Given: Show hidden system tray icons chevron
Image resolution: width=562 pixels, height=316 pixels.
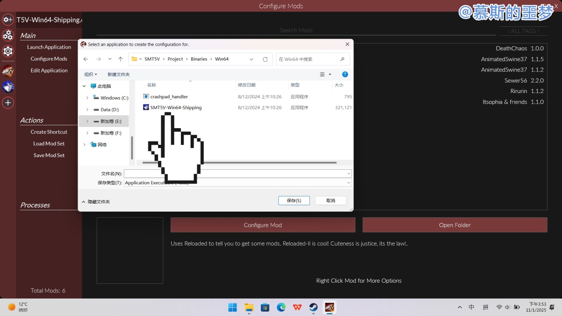Looking at the screenshot, I should point(460,307).
